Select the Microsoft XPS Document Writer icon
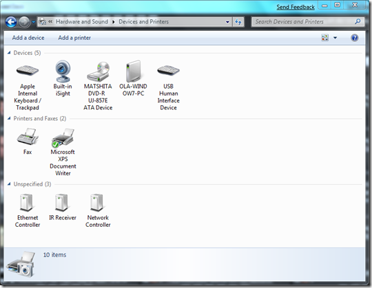The width and height of the screenshot is (372, 288). (x=63, y=137)
